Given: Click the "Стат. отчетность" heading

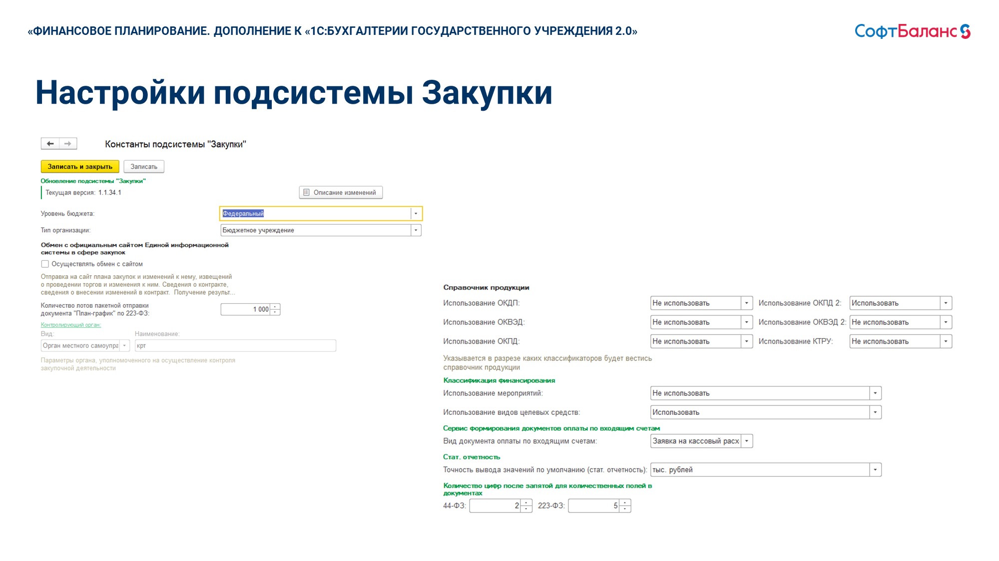Looking at the screenshot, I should pos(472,457).
